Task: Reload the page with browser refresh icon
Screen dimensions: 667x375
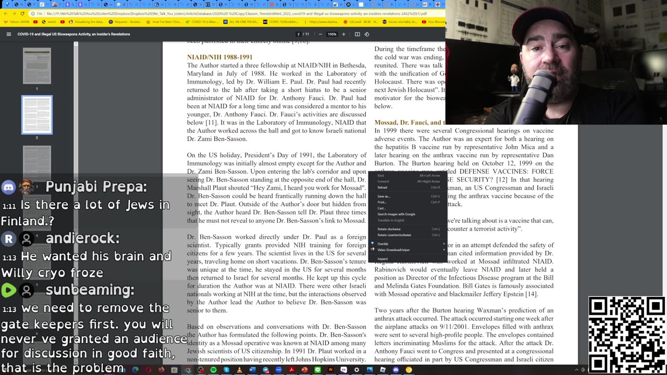Action: (22, 14)
